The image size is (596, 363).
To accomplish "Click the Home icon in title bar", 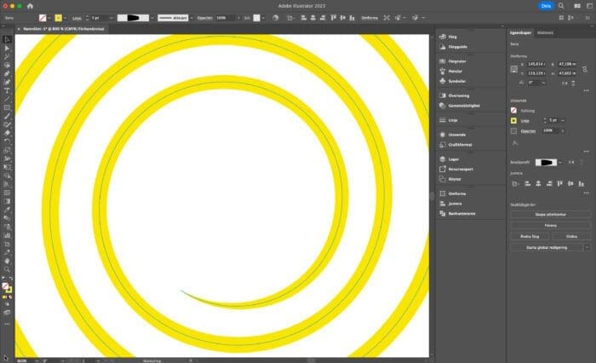I will [30, 6].
